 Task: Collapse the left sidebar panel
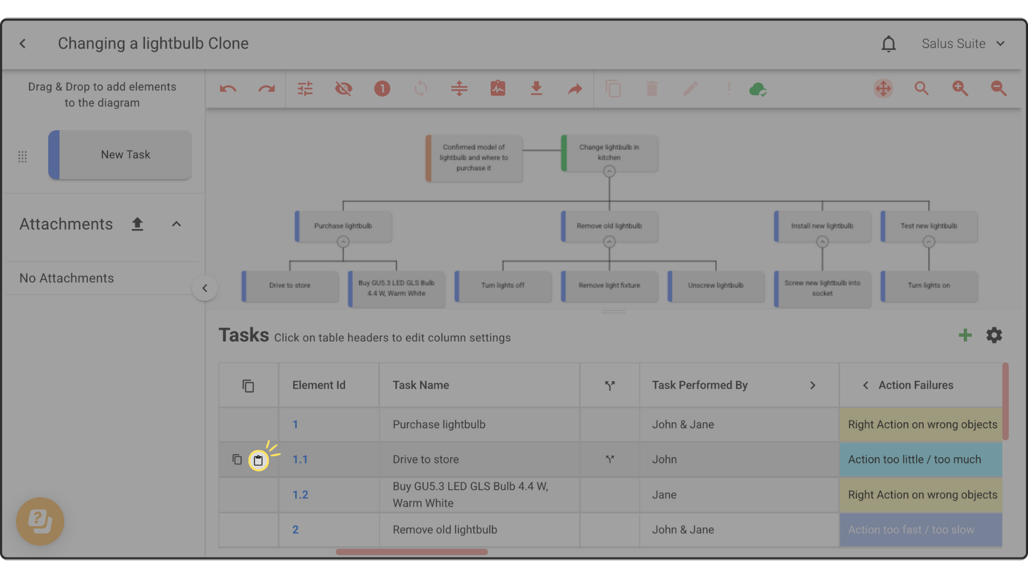coord(205,288)
